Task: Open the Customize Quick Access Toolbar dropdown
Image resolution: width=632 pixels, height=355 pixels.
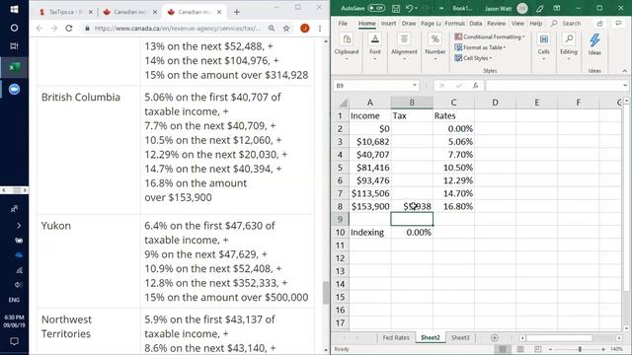Action: (441, 8)
